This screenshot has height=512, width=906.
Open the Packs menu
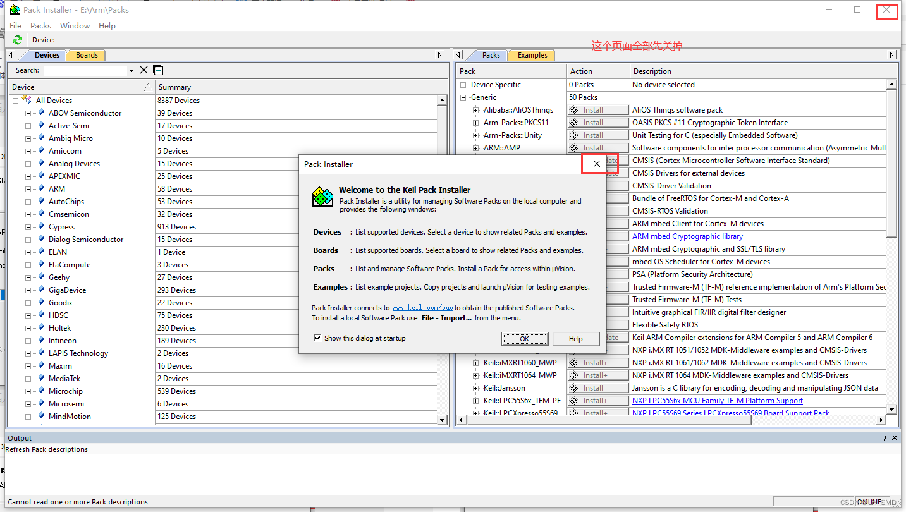coord(40,26)
